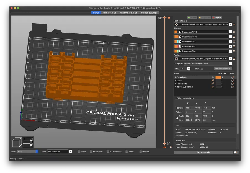This screenshot has height=173, width=250.
Task: Click the Crossbars extruder color swatch
Action: tap(218, 78)
